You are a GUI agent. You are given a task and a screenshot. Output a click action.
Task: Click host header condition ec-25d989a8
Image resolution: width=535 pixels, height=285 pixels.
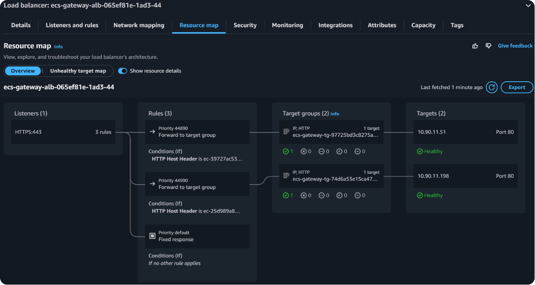point(196,211)
